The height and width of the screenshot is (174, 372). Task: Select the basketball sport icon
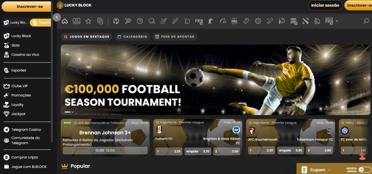[x=140, y=21]
